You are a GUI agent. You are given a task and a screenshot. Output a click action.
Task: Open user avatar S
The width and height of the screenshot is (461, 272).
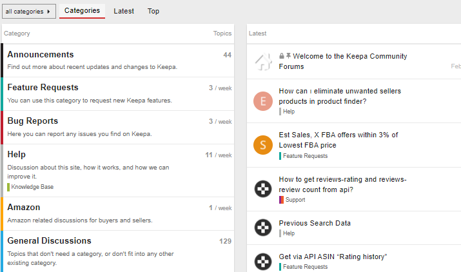click(263, 145)
